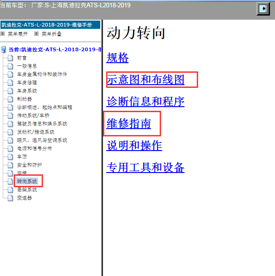This screenshot has height=276, width=275.
Task: Open the 规格 link
Action: point(117,58)
